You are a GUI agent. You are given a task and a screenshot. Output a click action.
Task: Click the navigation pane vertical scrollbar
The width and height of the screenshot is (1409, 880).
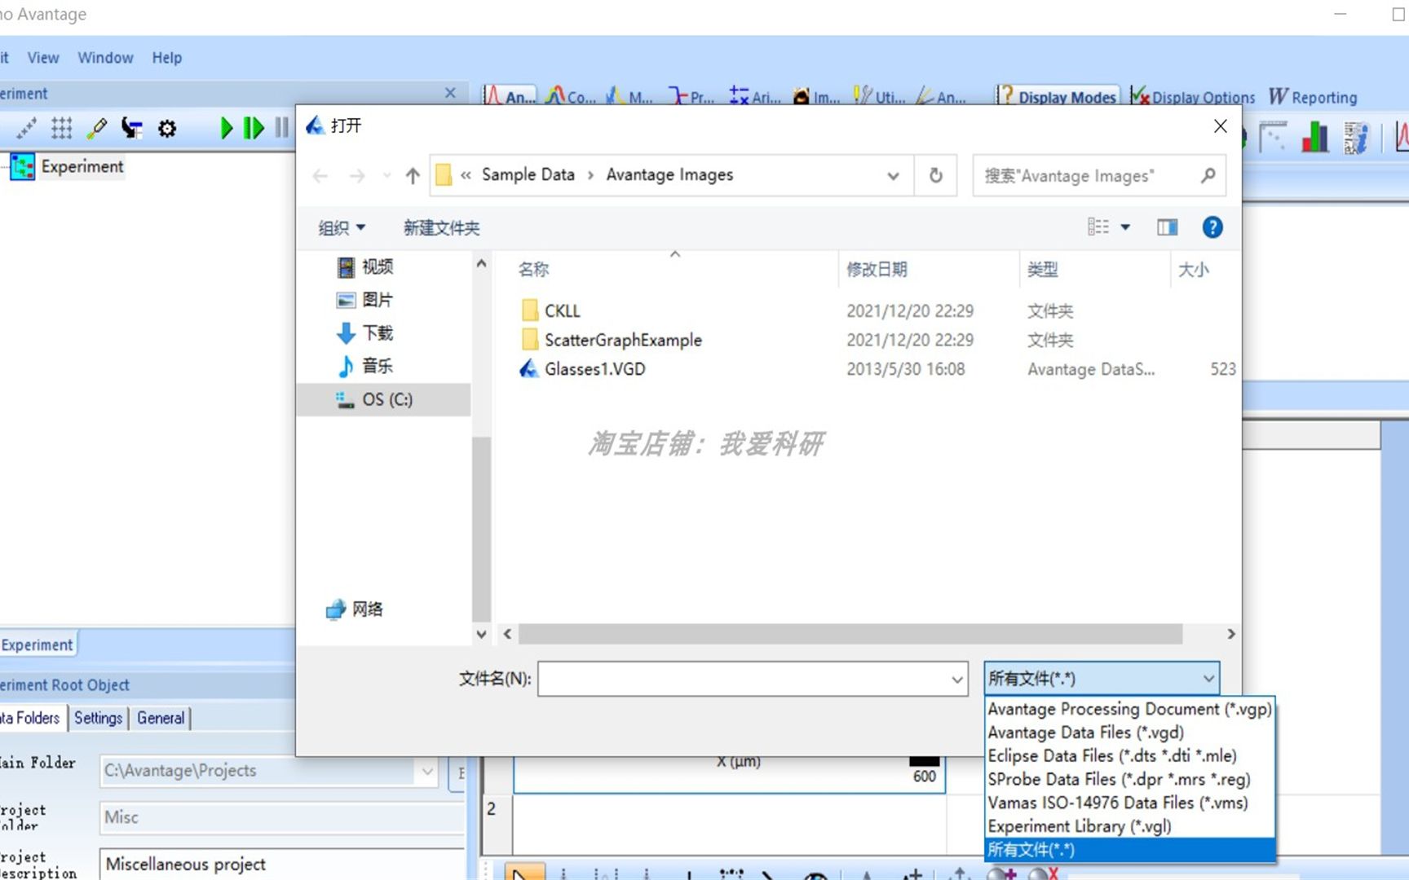pyautogui.click(x=481, y=529)
